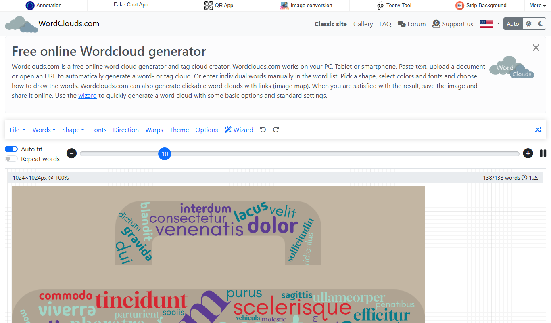Toggle the Auto fit switch
The image size is (551, 323).
coord(11,149)
